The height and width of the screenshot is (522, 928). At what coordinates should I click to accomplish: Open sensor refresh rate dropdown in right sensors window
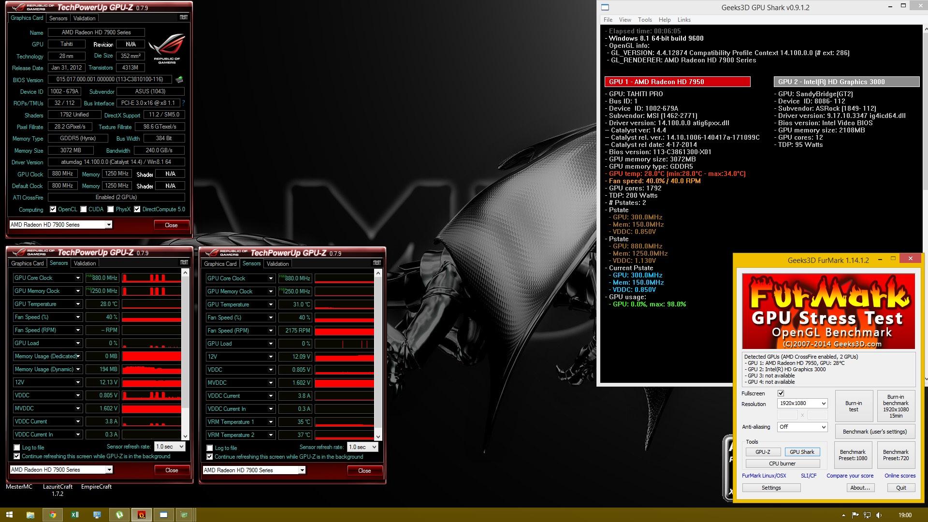362,447
